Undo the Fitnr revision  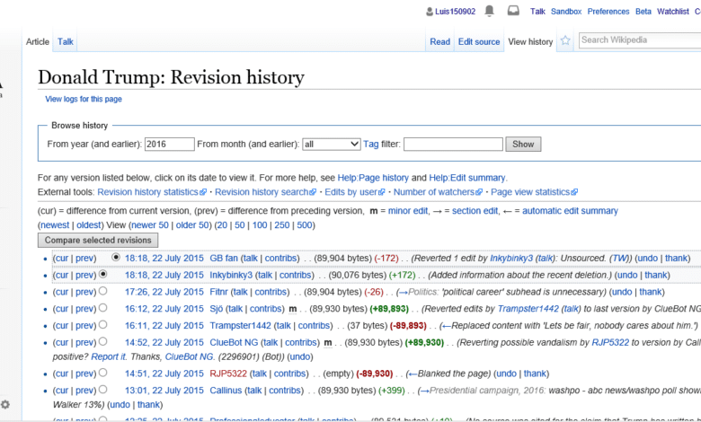(x=622, y=292)
